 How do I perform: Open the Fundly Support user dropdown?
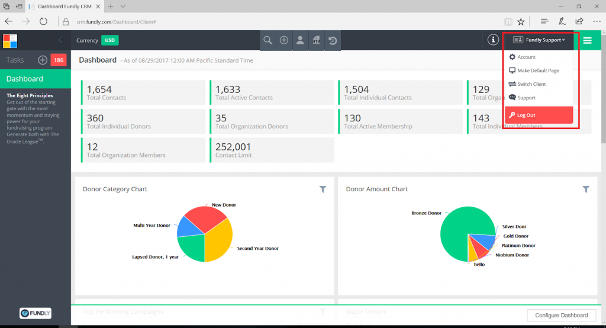(x=539, y=40)
